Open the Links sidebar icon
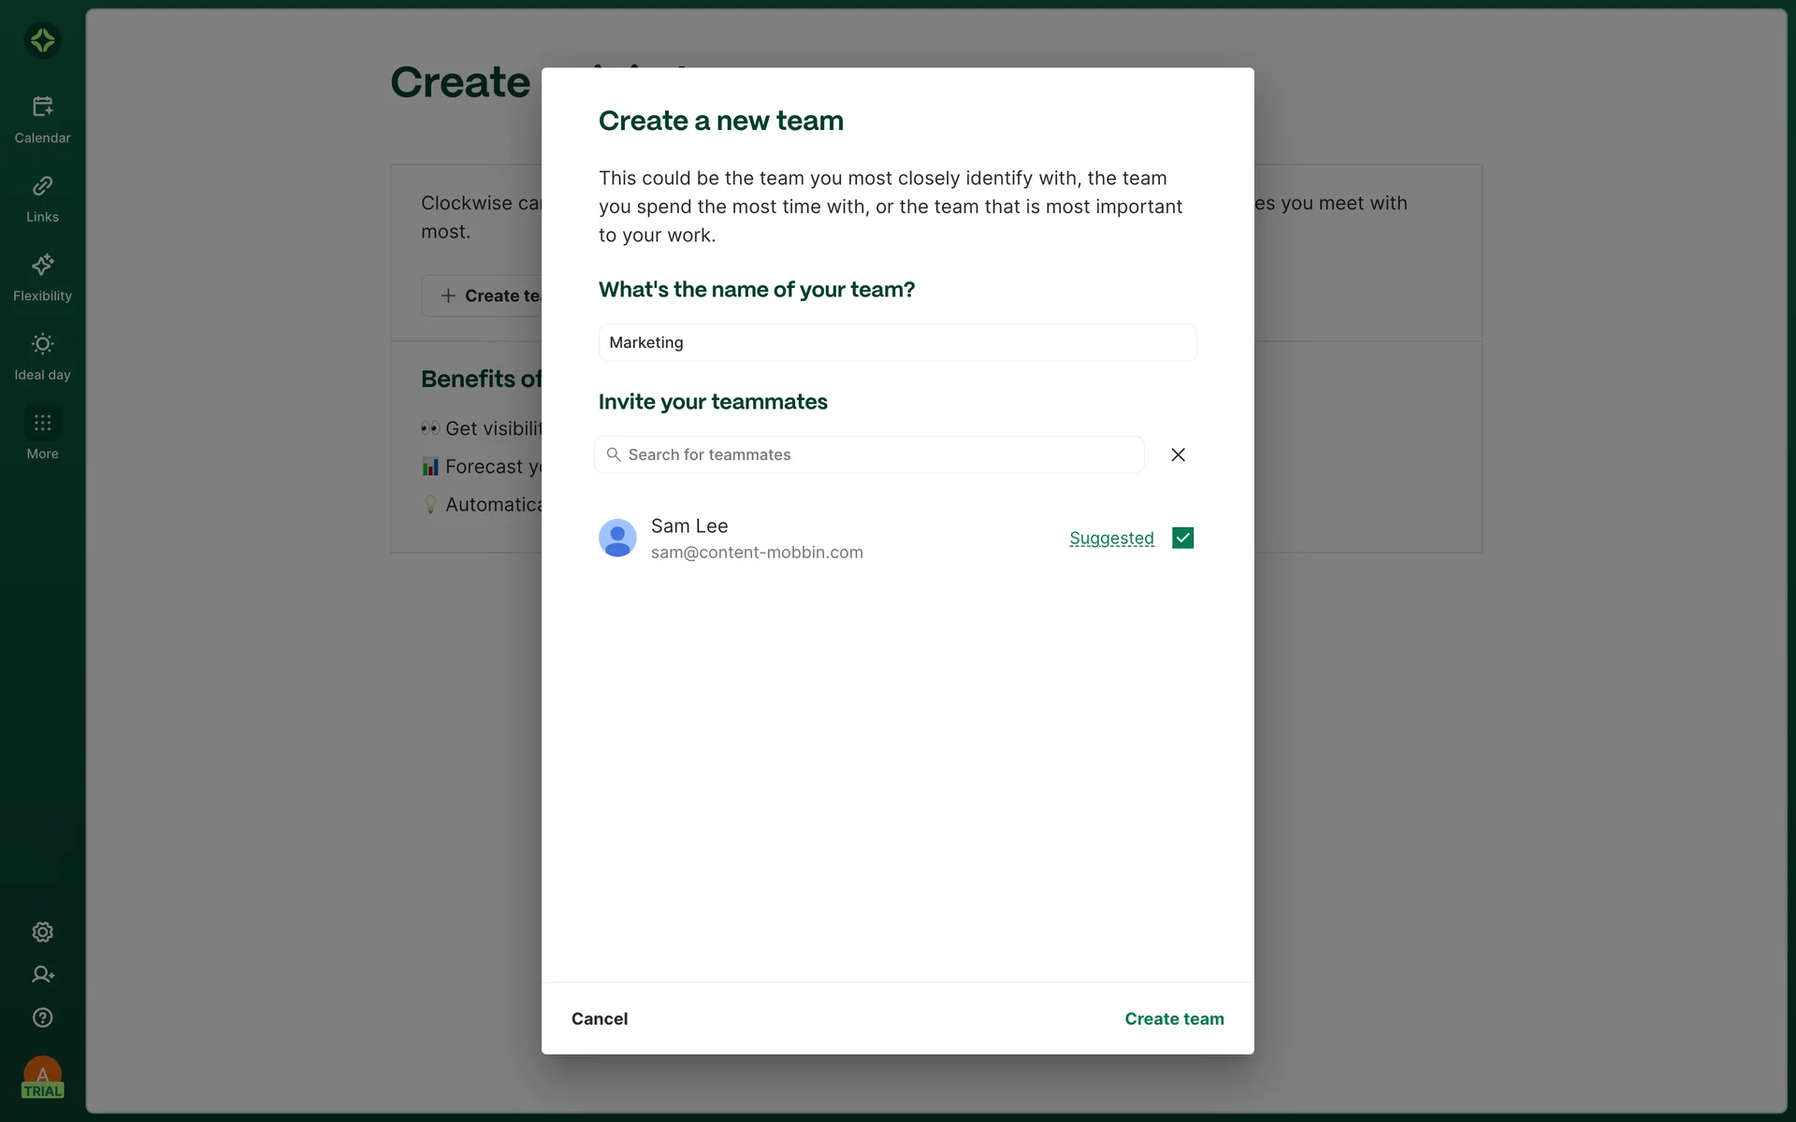1796x1122 pixels. tap(42, 186)
